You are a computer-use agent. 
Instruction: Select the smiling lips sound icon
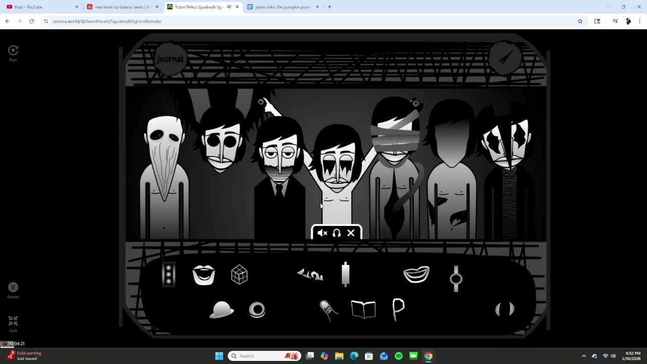pyautogui.click(x=417, y=275)
